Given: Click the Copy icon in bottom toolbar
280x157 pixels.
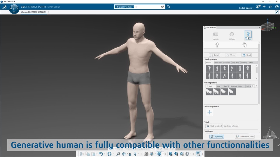Looking at the screenshot, I should [x=87, y=154].
